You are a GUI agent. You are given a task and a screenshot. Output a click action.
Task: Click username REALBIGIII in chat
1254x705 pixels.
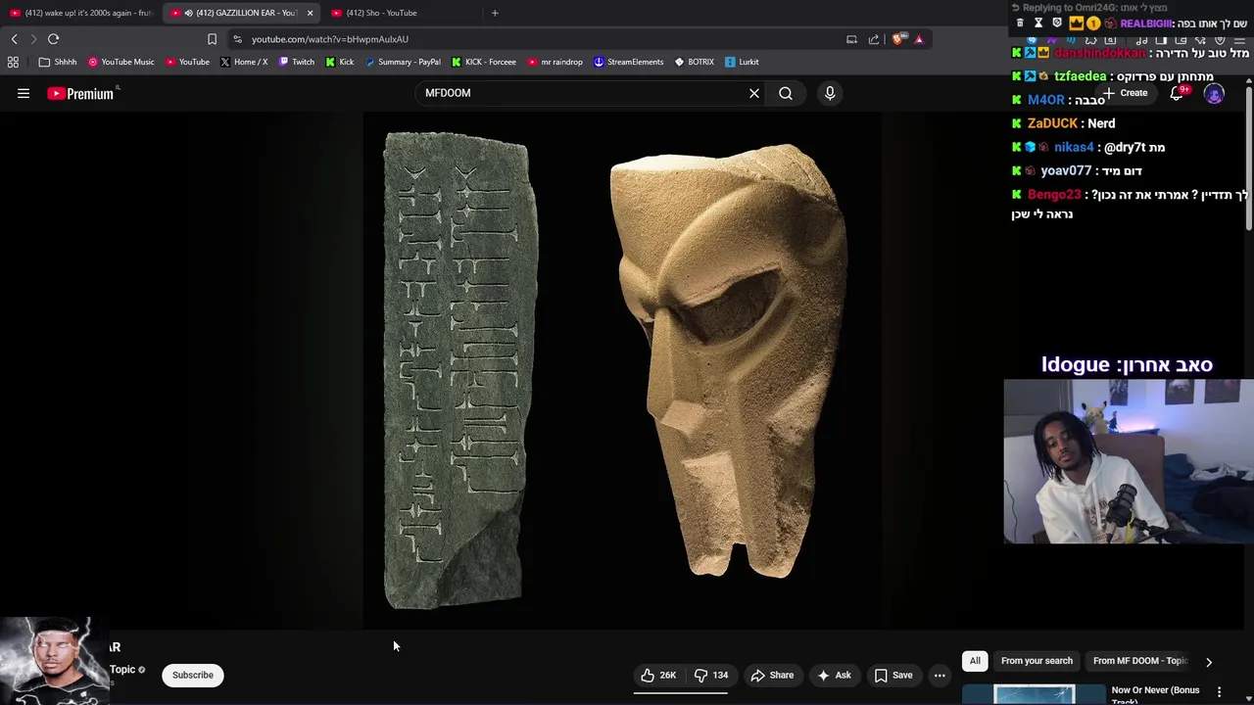[1145, 23]
